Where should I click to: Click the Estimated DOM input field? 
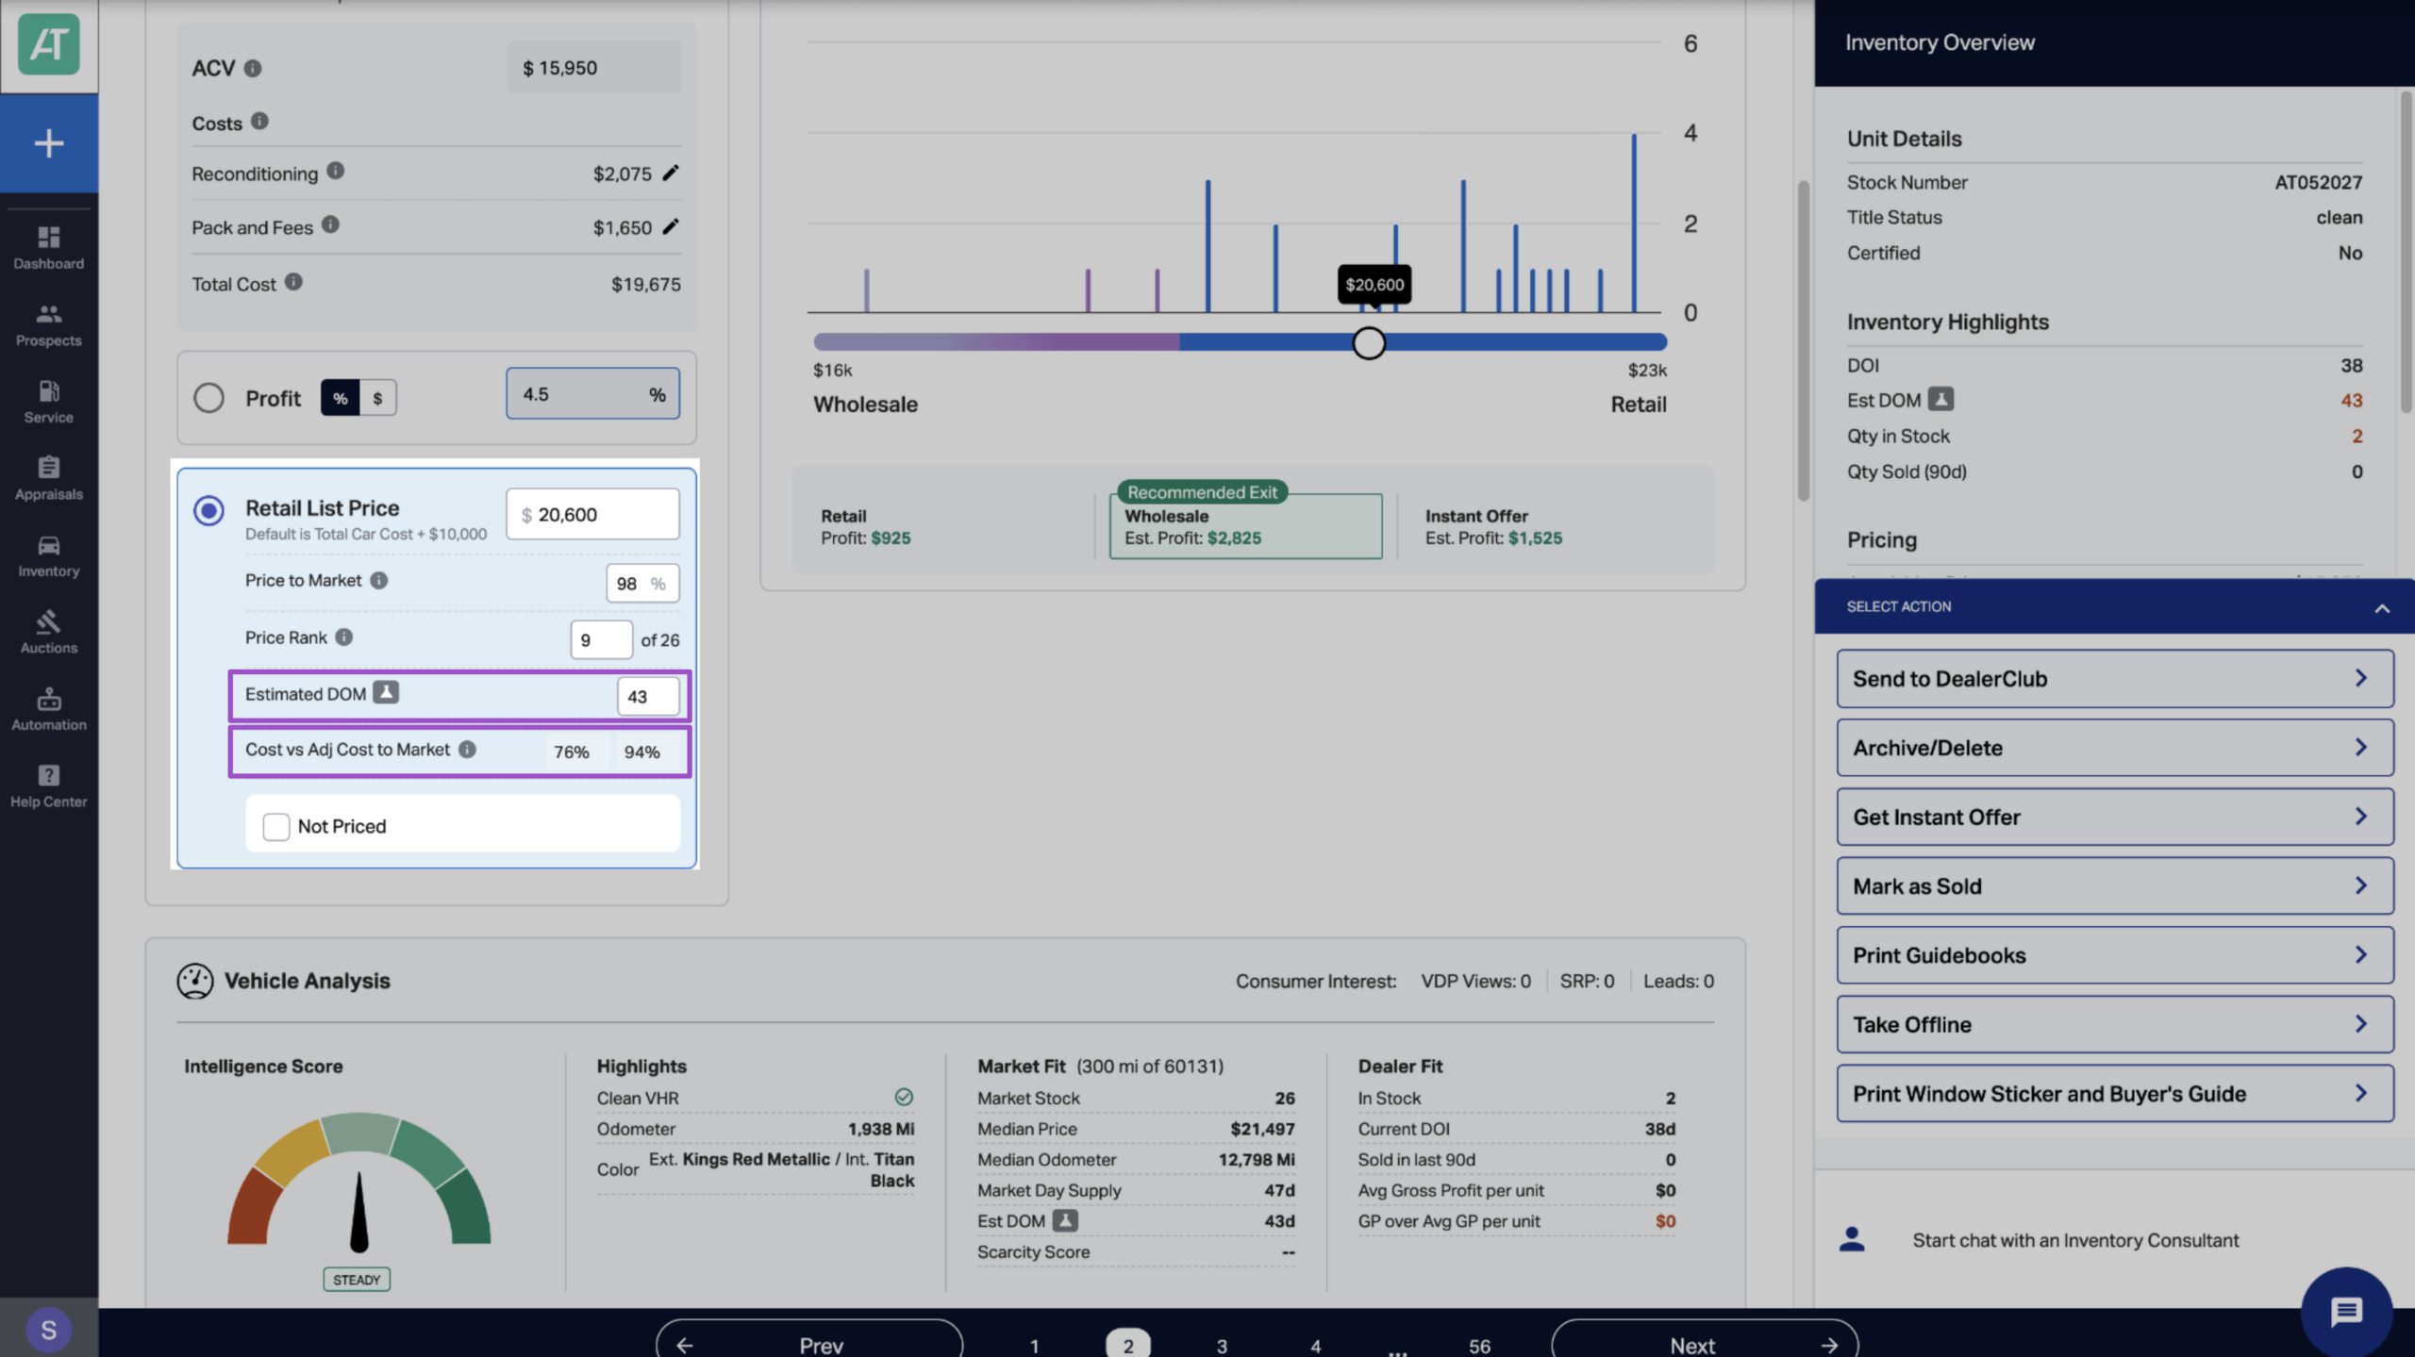(648, 697)
